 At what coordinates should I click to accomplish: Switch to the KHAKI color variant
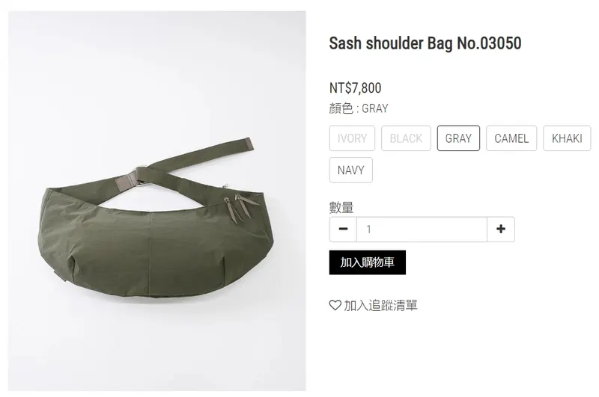(x=567, y=138)
